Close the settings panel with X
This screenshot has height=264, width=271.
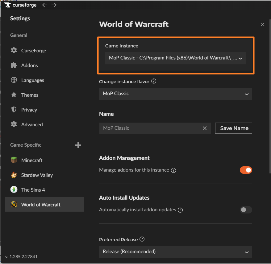[263, 24]
